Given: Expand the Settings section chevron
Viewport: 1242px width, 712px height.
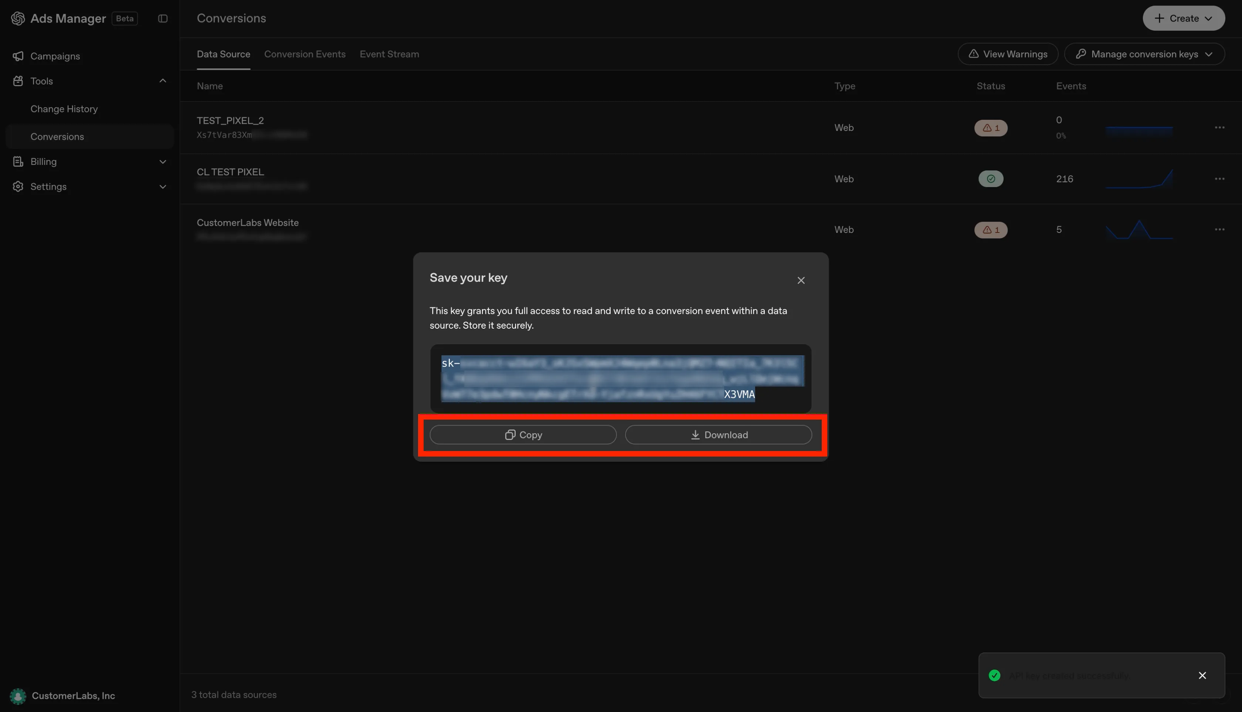Looking at the screenshot, I should pyautogui.click(x=163, y=187).
